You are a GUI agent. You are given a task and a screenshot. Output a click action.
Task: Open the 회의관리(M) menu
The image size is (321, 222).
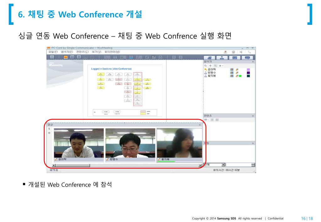point(112,52)
